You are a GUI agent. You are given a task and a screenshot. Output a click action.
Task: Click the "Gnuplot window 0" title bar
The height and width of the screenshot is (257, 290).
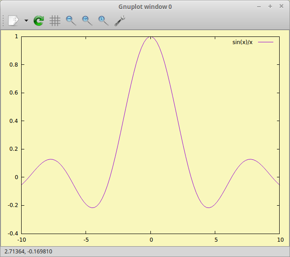[x=145, y=6]
